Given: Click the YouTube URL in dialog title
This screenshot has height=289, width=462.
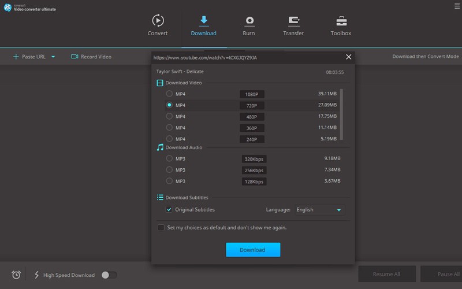Looking at the screenshot, I should click(205, 57).
